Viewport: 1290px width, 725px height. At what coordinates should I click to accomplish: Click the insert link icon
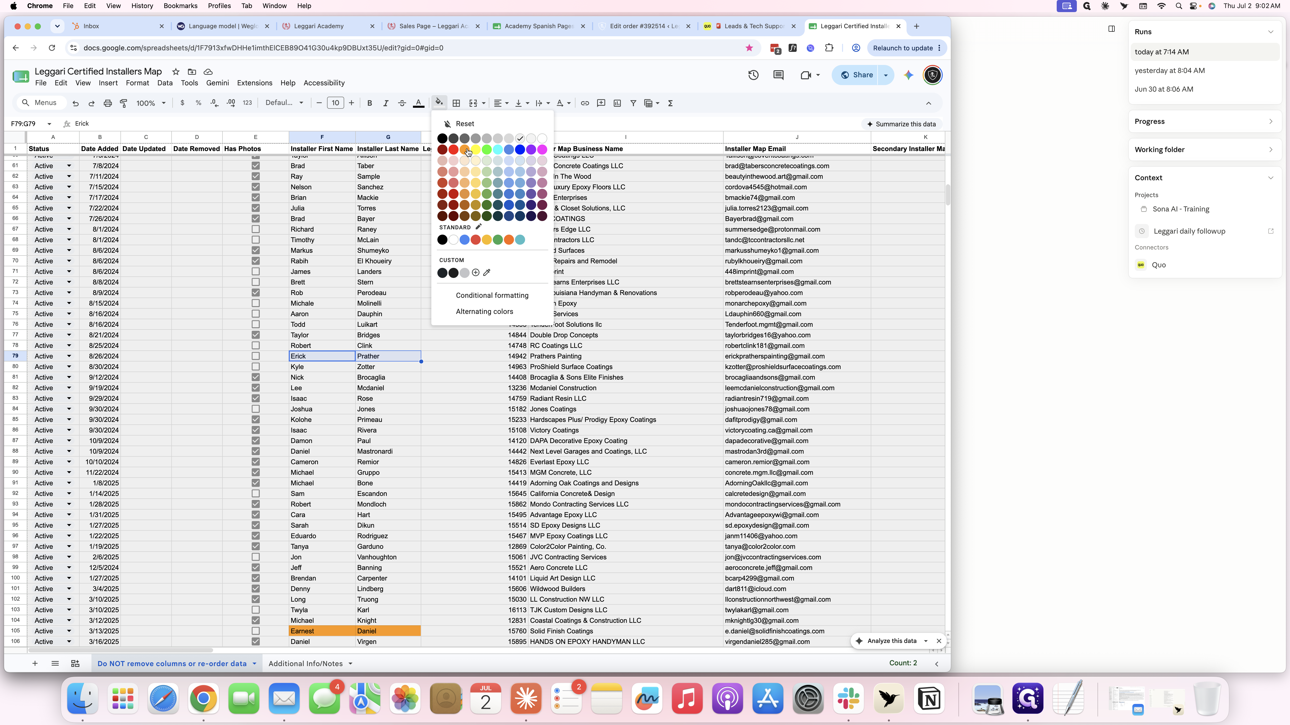585,103
